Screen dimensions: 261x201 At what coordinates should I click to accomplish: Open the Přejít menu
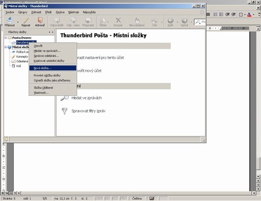point(48,12)
